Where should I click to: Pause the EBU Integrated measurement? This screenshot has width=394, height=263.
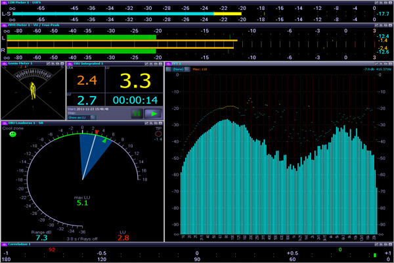pyautogui.click(x=137, y=114)
